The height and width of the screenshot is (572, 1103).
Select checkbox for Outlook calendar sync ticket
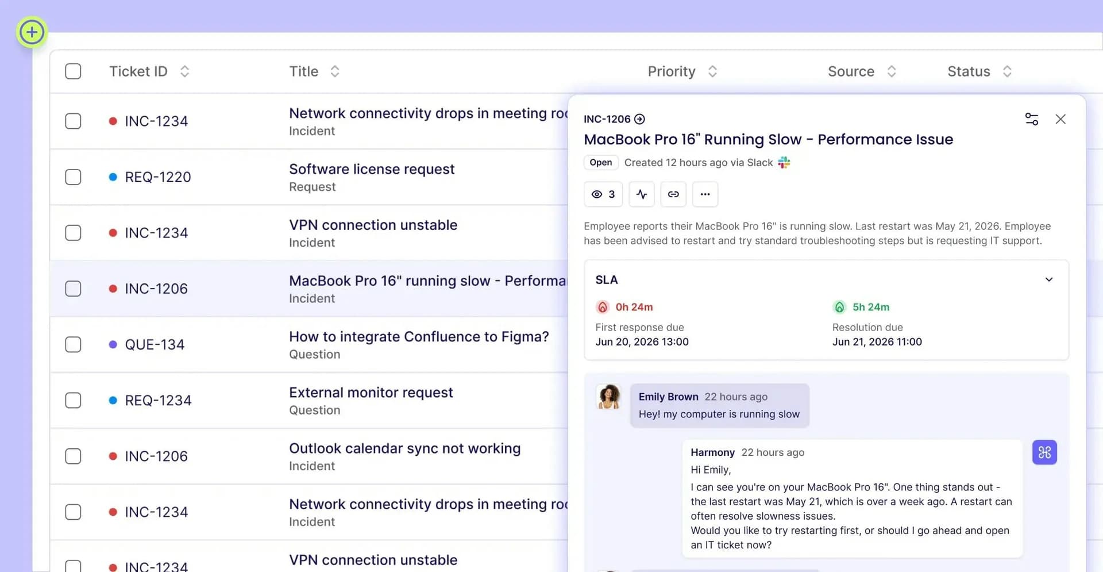(73, 456)
